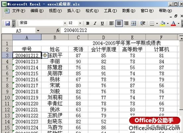Toggle Bold formatting
Viewport: 183px width, 133px height.
pyautogui.click(x=88, y=23)
